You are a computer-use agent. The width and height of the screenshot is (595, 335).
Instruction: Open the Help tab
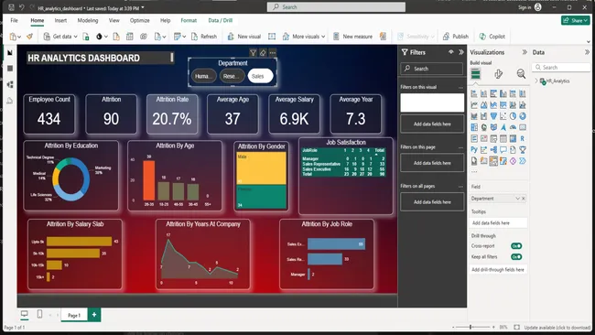(165, 20)
